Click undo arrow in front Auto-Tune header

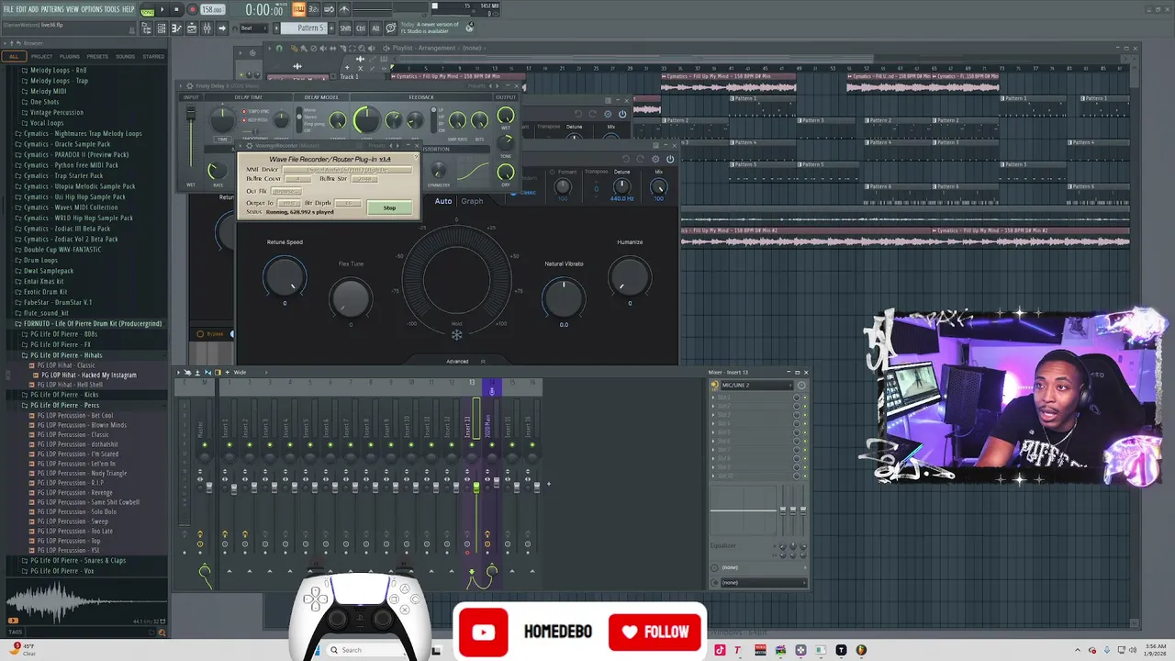pos(627,159)
